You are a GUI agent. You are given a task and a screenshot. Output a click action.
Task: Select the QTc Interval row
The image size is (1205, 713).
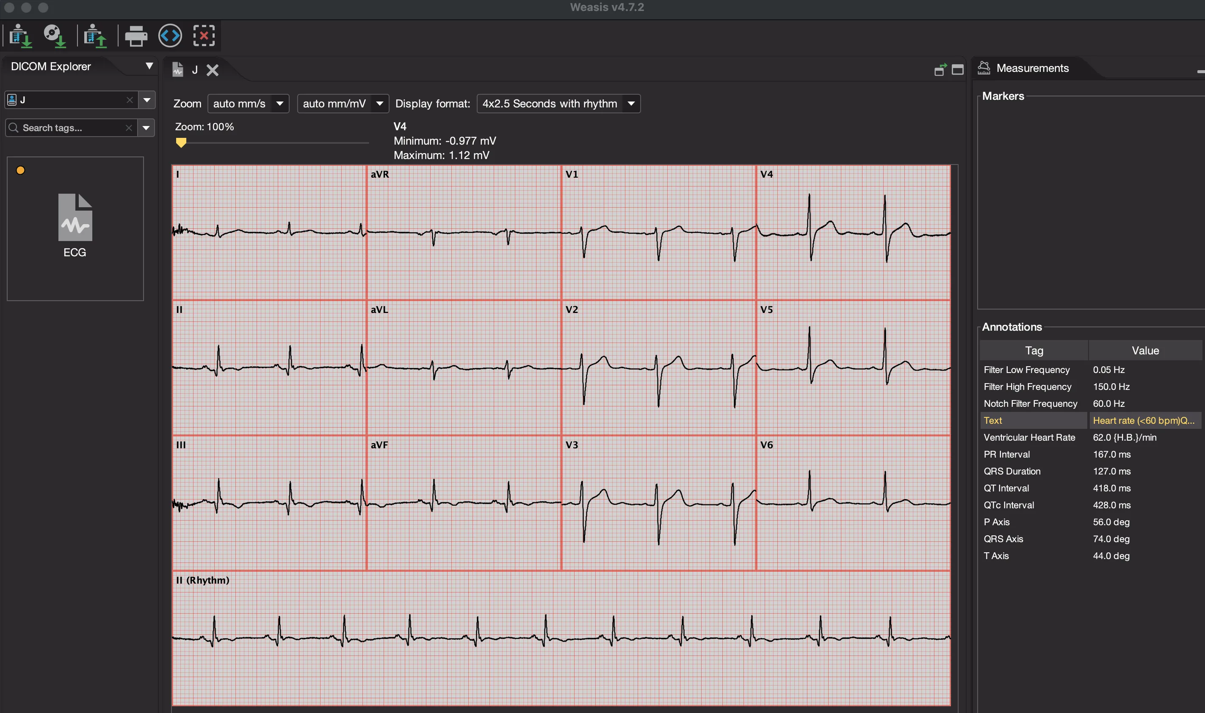(1091, 505)
